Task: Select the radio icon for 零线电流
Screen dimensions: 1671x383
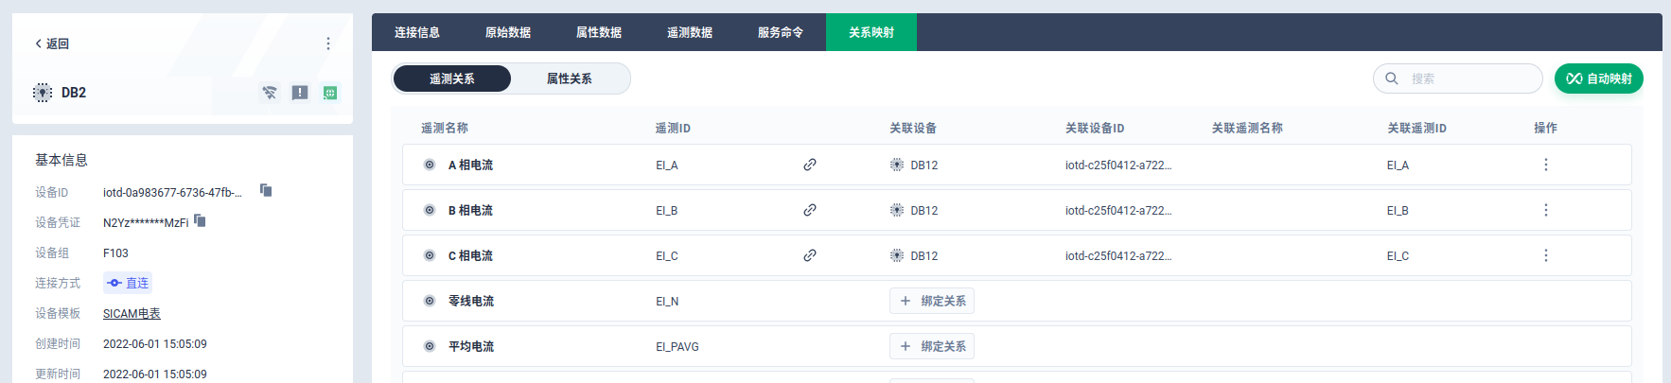Action: [430, 301]
